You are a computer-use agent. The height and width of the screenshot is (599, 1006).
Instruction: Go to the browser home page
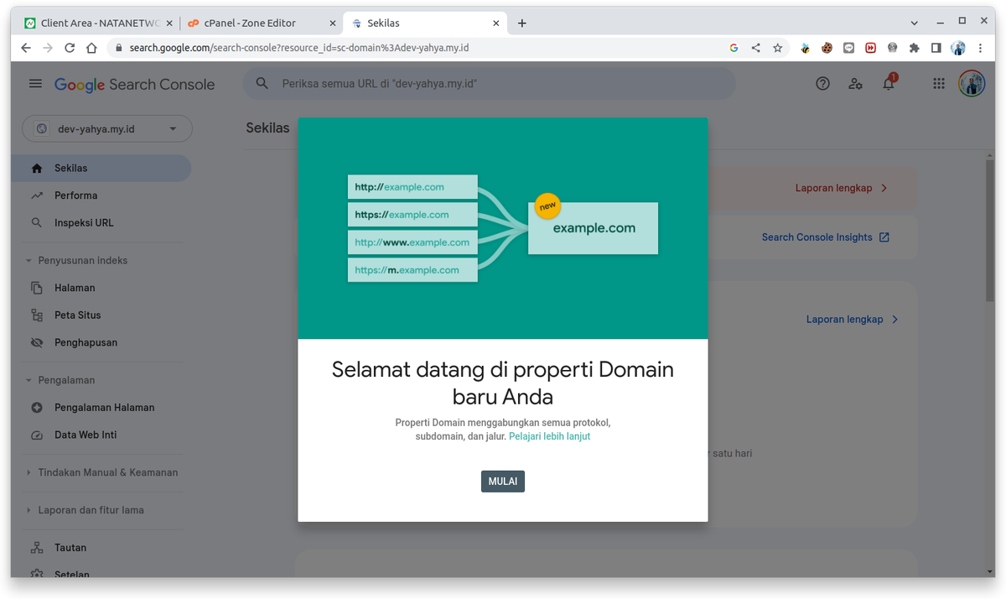92,48
